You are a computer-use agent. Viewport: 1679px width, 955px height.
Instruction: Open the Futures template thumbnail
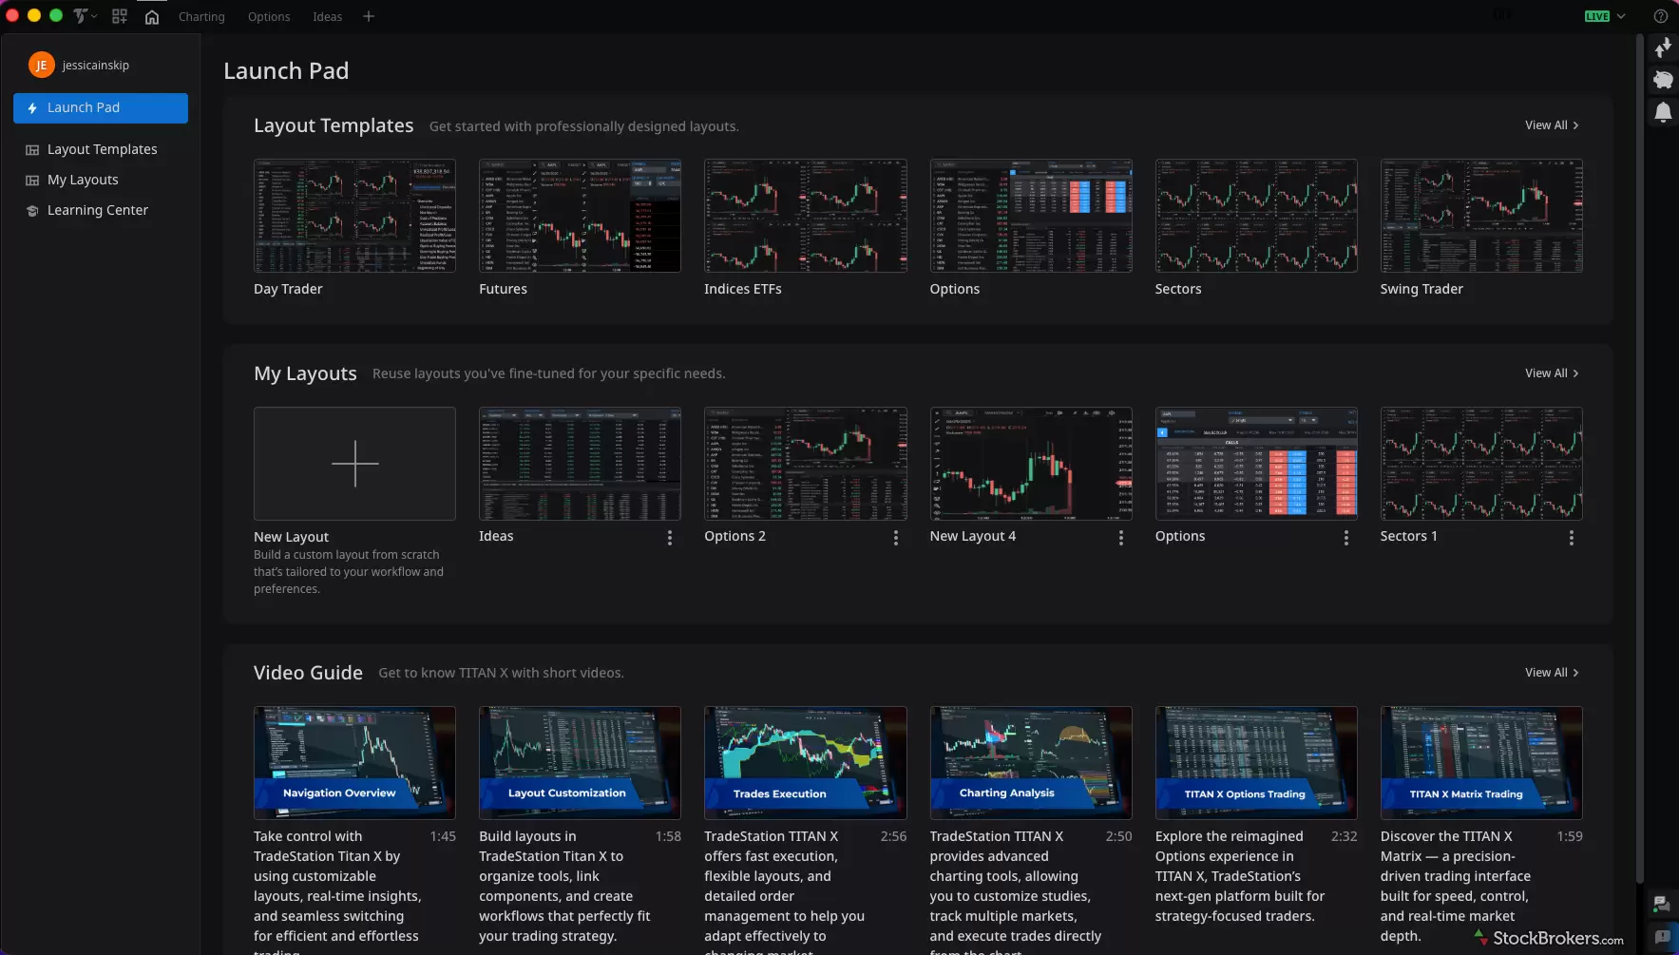tap(580, 216)
